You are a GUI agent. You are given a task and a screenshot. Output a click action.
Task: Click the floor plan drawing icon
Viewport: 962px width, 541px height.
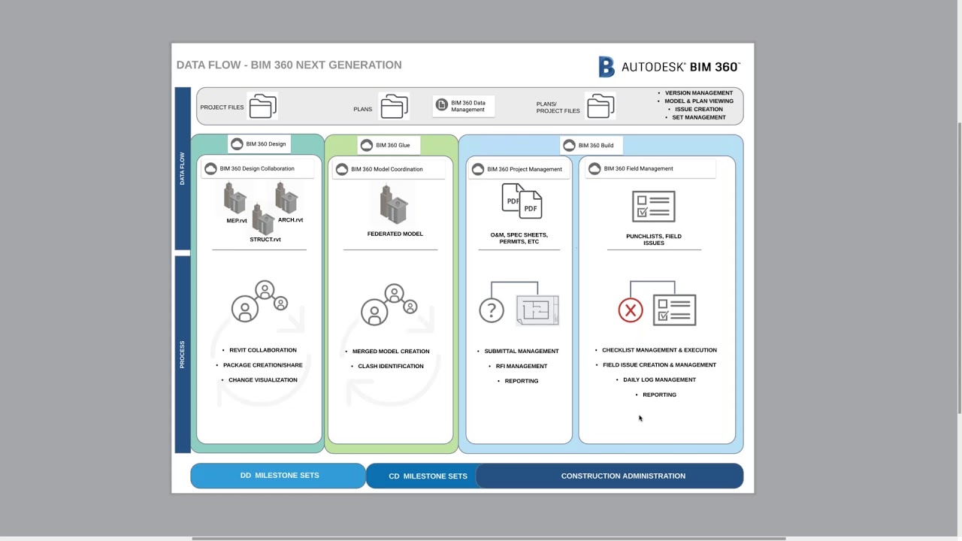(537, 310)
